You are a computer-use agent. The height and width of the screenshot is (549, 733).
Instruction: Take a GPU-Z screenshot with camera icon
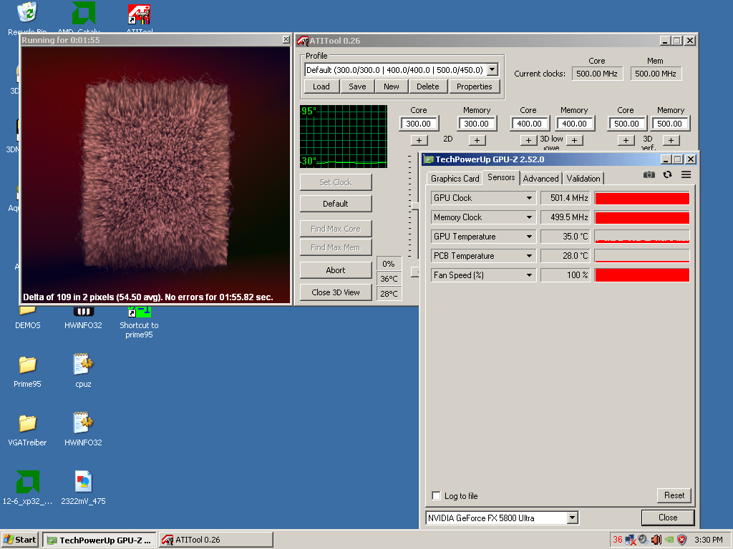(649, 174)
